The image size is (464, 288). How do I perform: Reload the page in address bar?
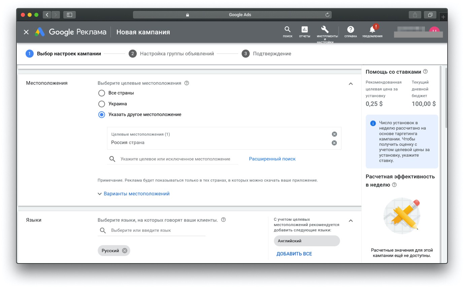(327, 15)
